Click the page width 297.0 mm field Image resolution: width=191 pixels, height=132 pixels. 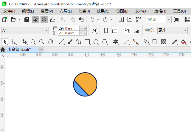pos(69,28)
